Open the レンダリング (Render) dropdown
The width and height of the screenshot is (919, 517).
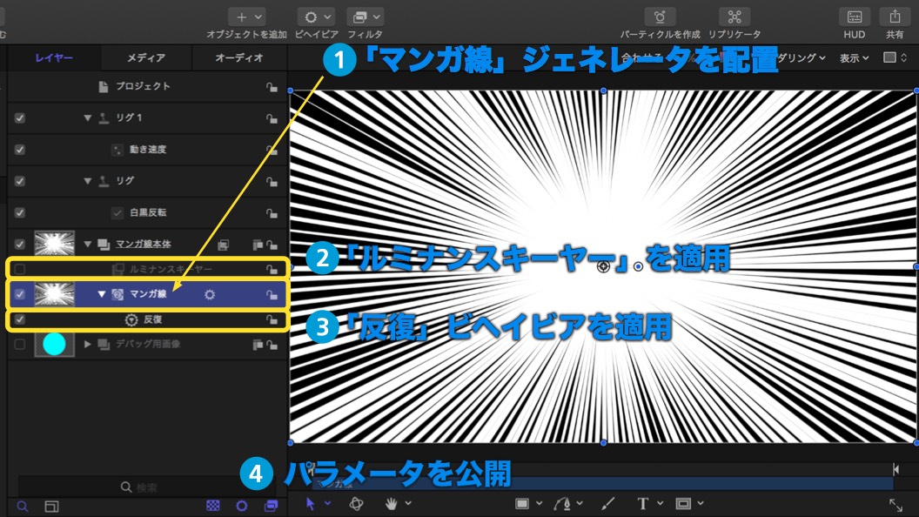click(x=801, y=58)
